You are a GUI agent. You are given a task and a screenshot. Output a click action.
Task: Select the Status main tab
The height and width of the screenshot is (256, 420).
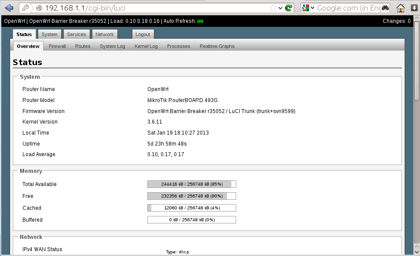(x=24, y=34)
